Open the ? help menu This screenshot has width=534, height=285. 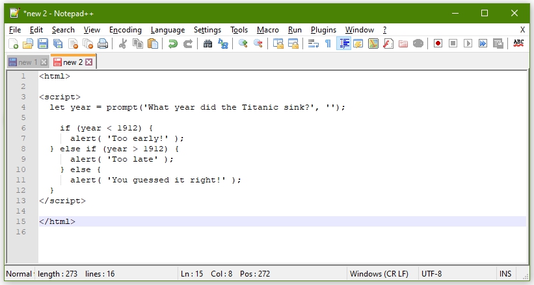pyautogui.click(x=384, y=30)
